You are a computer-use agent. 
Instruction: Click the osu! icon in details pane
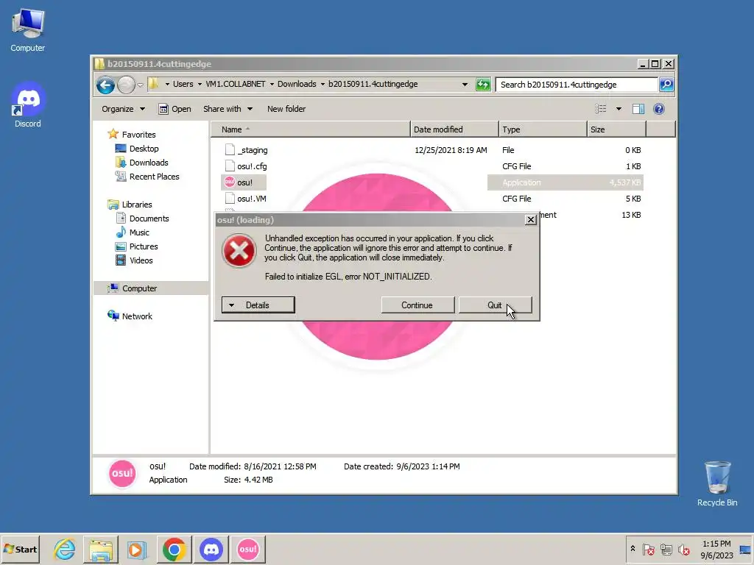coord(122,474)
